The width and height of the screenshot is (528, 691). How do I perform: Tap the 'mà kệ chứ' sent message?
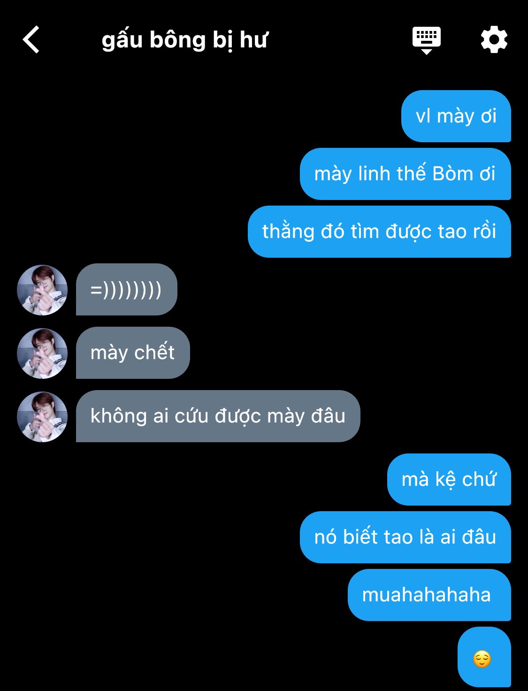(x=449, y=479)
